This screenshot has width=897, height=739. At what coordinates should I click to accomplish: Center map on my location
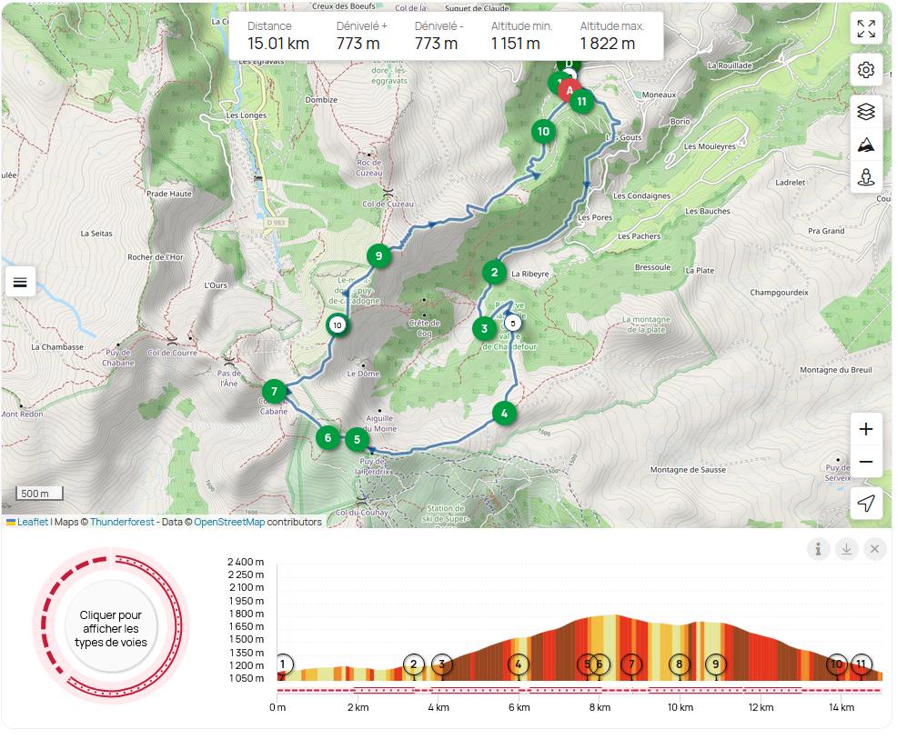pos(865,504)
